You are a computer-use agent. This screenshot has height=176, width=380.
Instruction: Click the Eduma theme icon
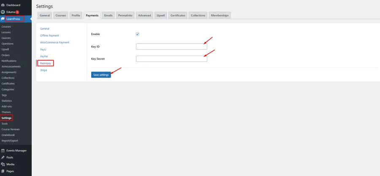pyautogui.click(x=3, y=12)
